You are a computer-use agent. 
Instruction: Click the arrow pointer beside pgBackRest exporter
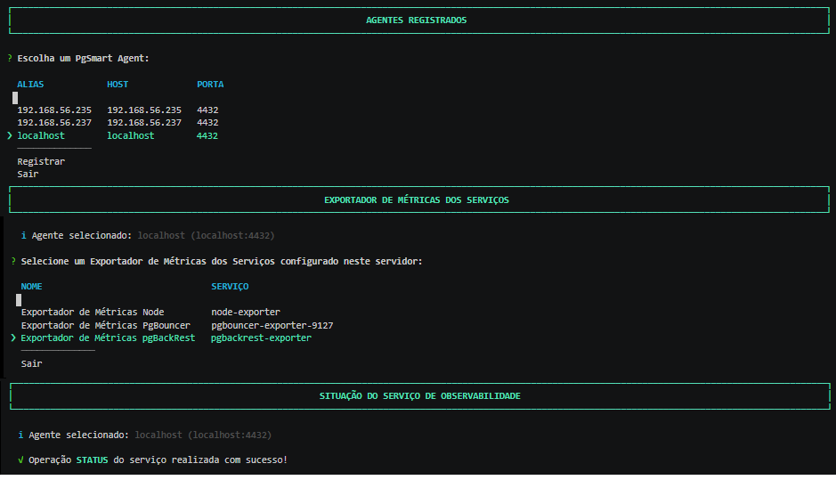pyautogui.click(x=13, y=338)
